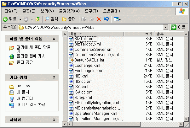Click the red X delete icon
This screenshot has width=190, height=128.
point(99,19)
